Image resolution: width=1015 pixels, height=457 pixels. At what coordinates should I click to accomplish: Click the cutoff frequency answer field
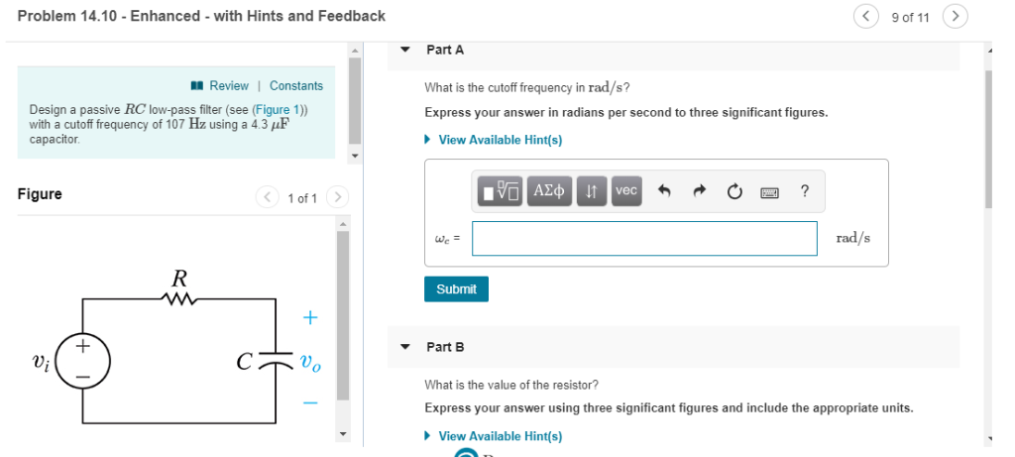click(x=644, y=238)
